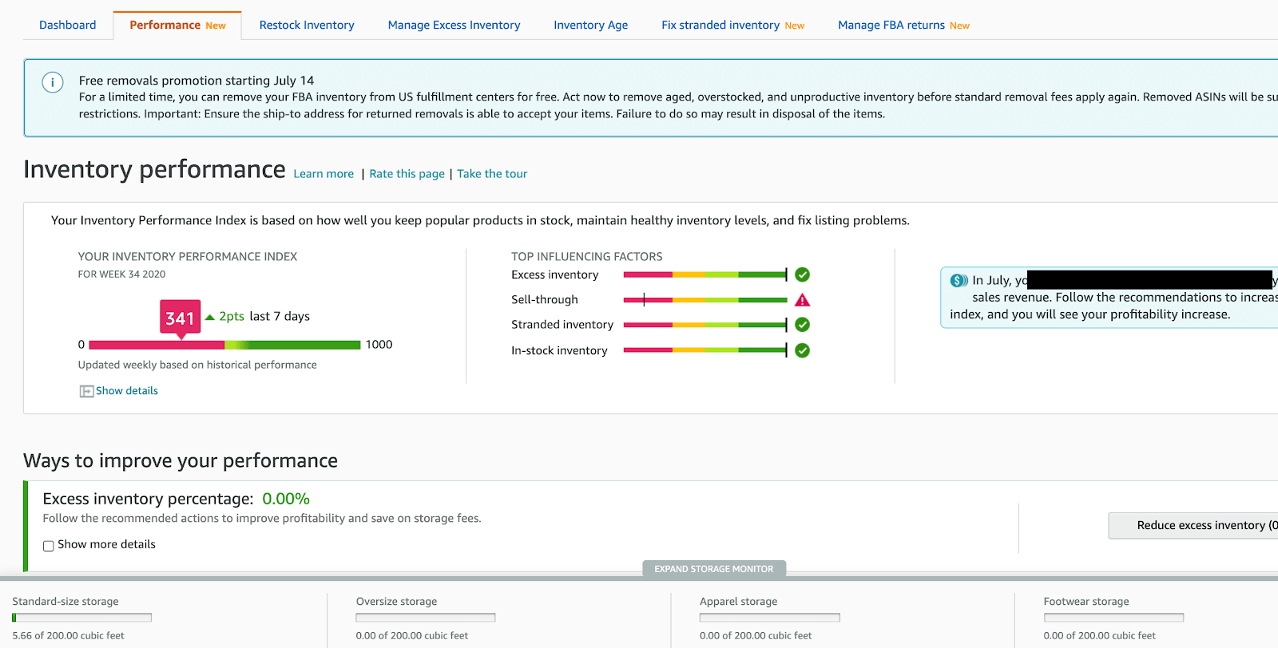Click the green checkmark beside In-stock inventory
Screen dimensions: 1278x648
(x=803, y=350)
